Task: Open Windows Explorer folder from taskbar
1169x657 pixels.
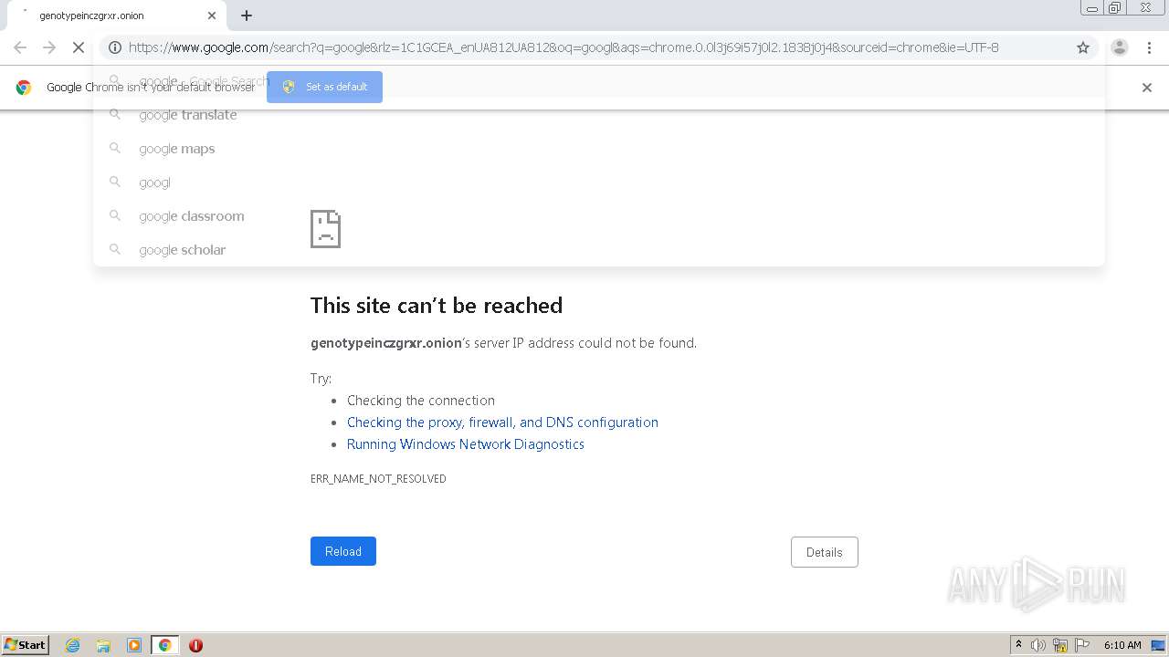Action: point(103,645)
